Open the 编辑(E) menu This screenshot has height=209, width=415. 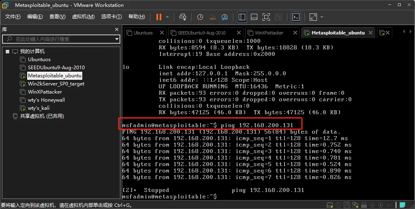(35, 17)
